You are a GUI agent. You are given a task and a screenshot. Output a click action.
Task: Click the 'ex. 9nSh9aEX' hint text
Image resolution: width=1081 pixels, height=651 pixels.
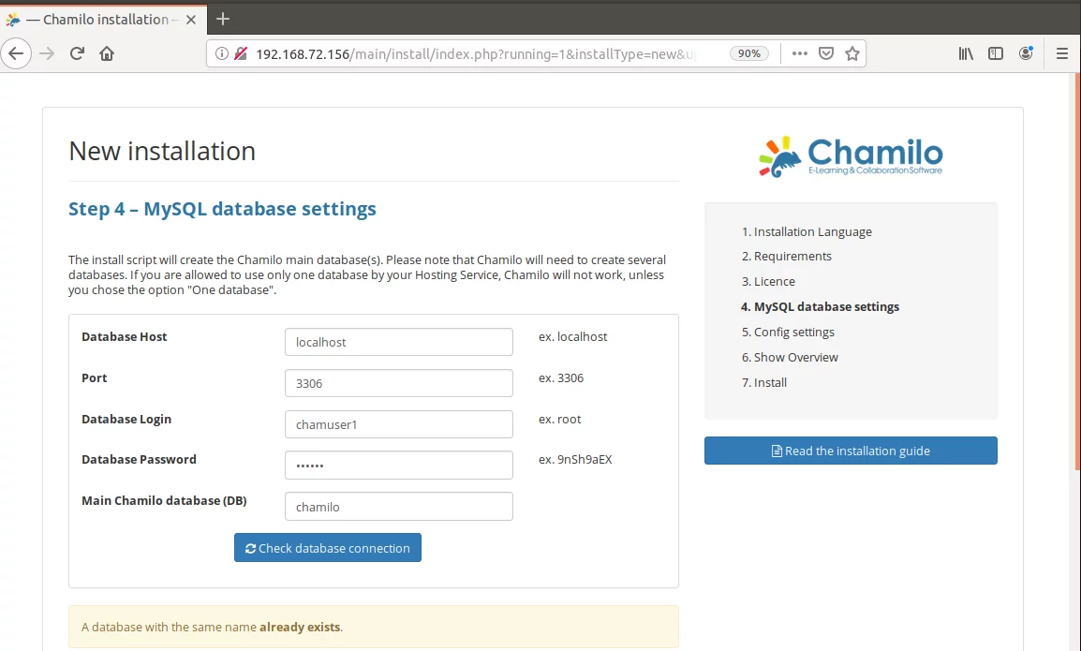pos(575,459)
